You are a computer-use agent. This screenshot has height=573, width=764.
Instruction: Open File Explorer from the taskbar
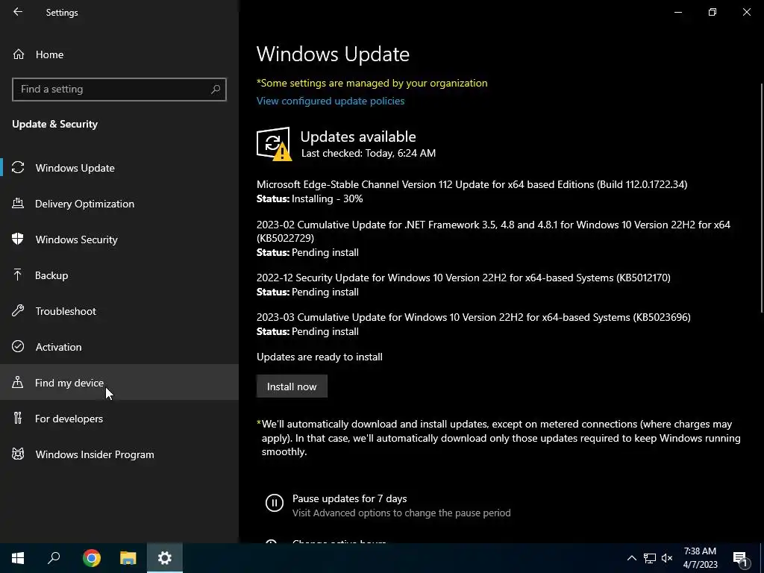128,558
